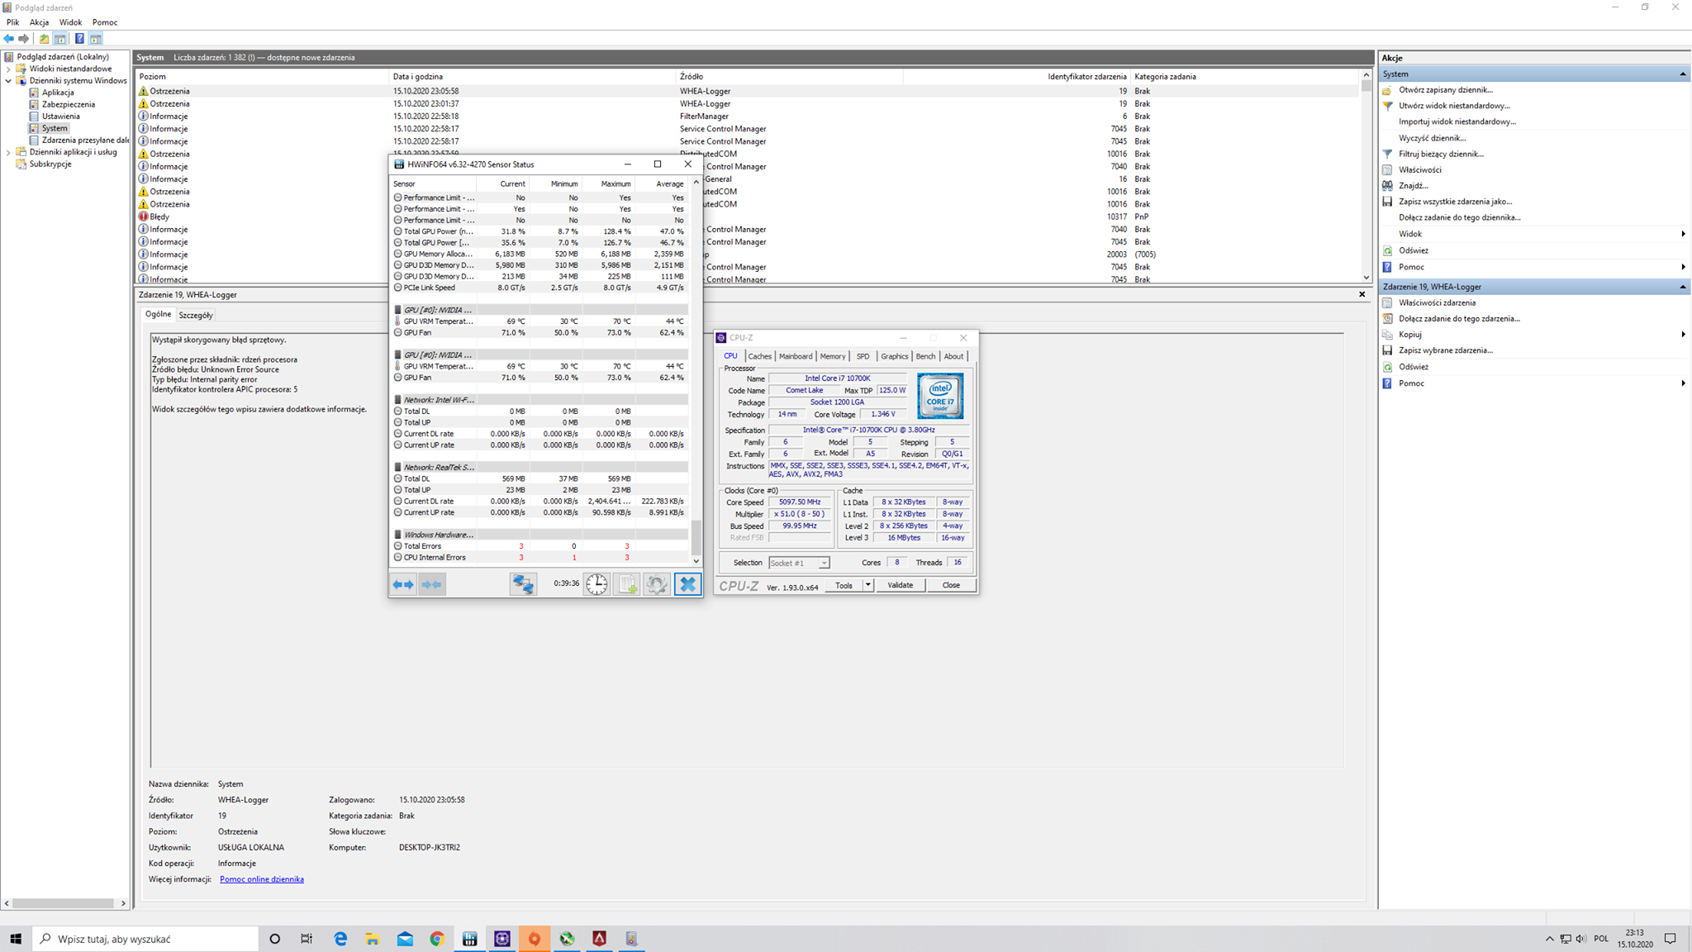Image resolution: width=1692 pixels, height=952 pixels.
Task: Click HWiNFO collapse columns arrows icon
Action: pos(431,584)
